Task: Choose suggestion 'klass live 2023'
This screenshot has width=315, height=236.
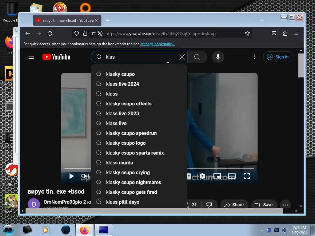Action: tap(139, 113)
